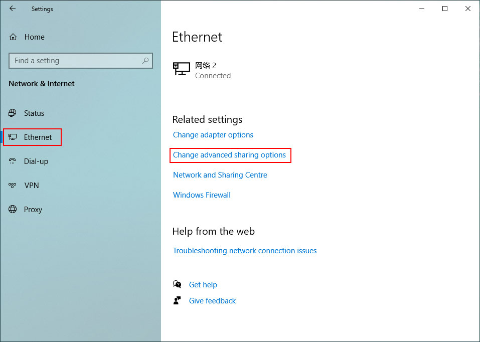
Task: Click the back arrow at top left
Action: pyautogui.click(x=13, y=9)
